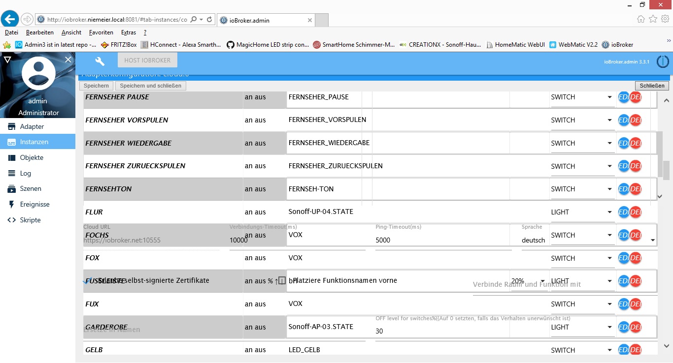Click the browser address bar URL

click(x=117, y=20)
